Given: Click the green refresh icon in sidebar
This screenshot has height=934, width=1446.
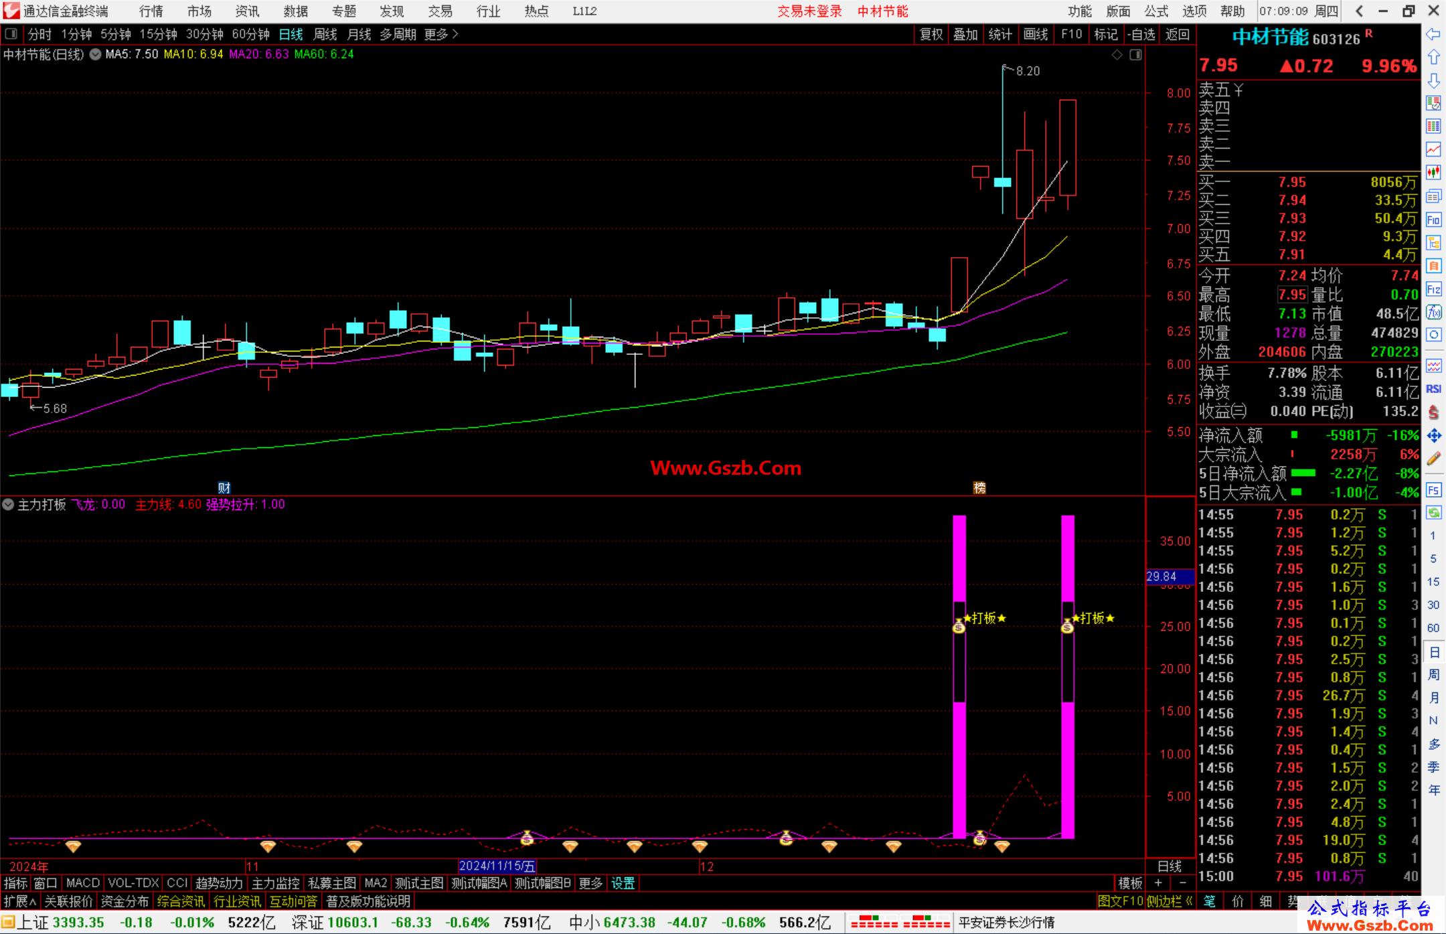Looking at the screenshot, I should 1433,513.
